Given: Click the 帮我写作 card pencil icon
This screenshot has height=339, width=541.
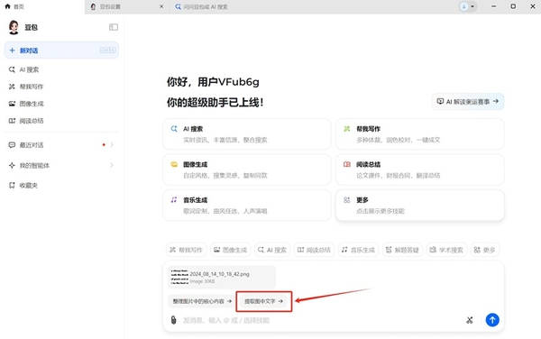Looking at the screenshot, I should click(347, 129).
